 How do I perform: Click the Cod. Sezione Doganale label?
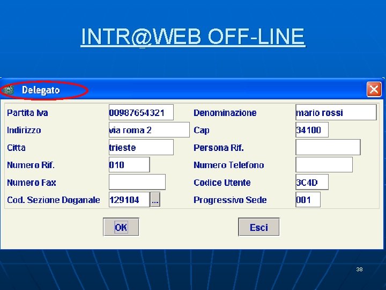click(x=54, y=200)
